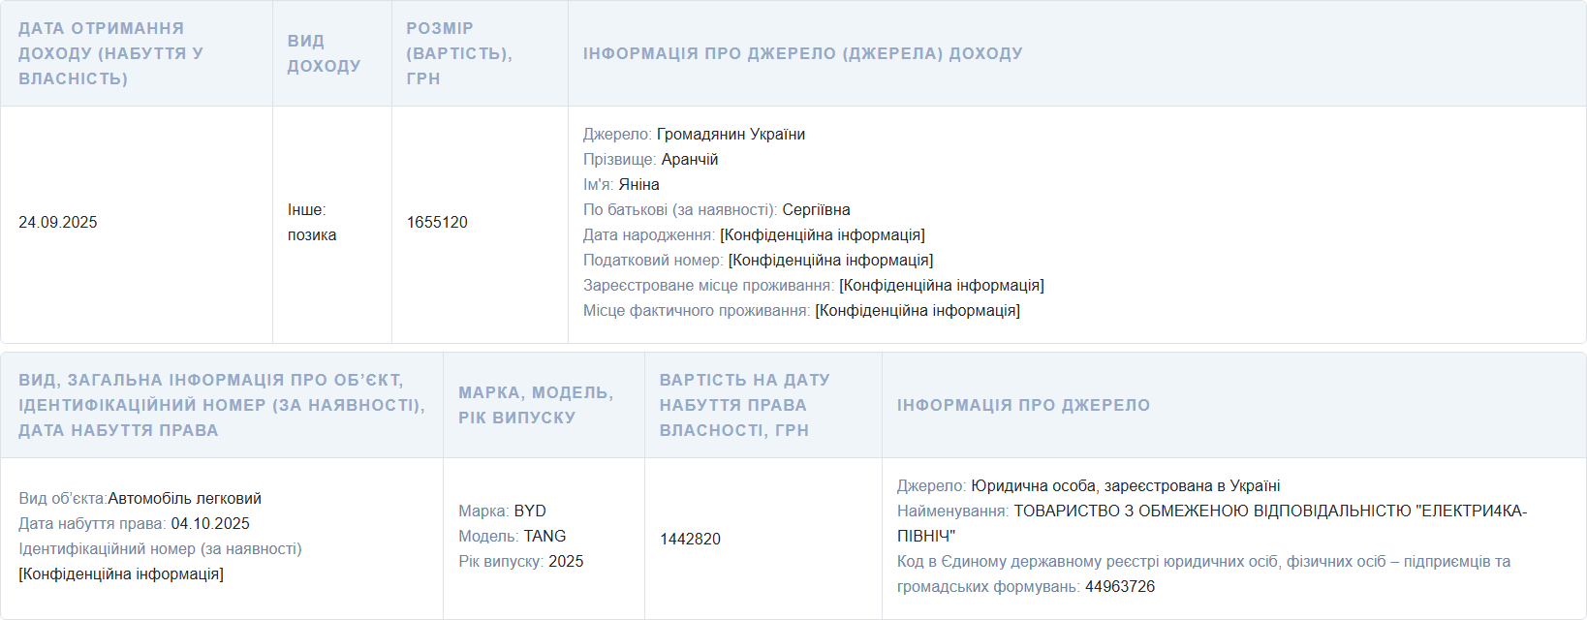This screenshot has width=1587, height=620.
Task: Click the "Марка, модель, рік випуску" column header
Action: click(536, 405)
